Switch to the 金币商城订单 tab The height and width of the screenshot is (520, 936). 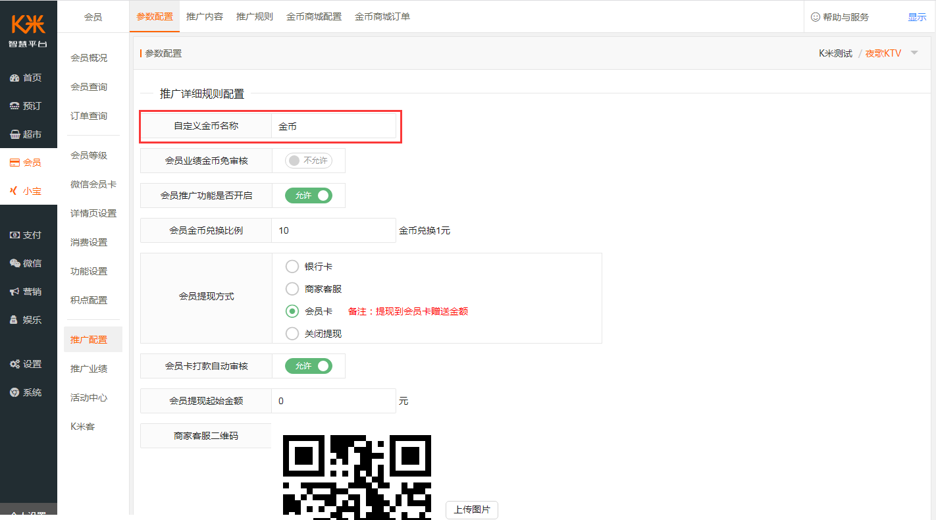(382, 16)
